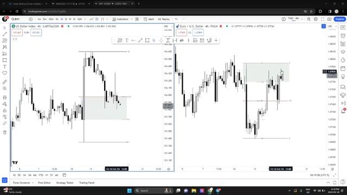Open the Strategy Tester tab

pyautogui.click(x=65, y=183)
